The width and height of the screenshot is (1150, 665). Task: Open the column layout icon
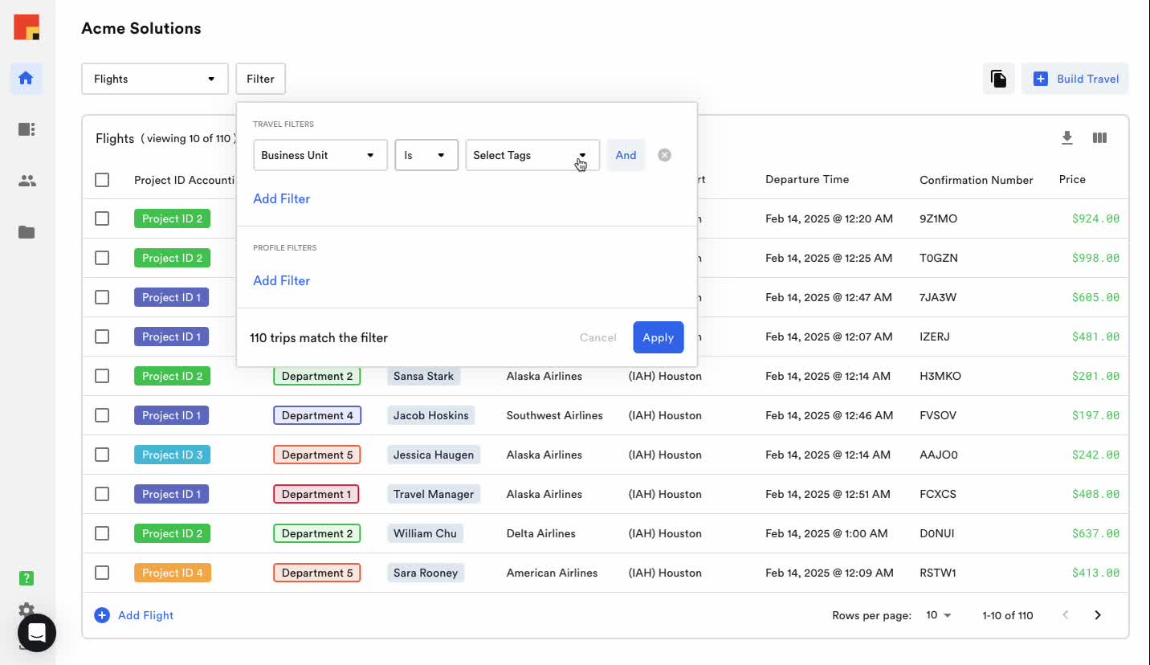pos(1099,138)
